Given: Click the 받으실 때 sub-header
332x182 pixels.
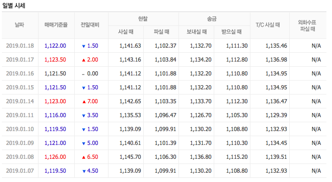Looking at the screenshot, I should [x=232, y=32].
